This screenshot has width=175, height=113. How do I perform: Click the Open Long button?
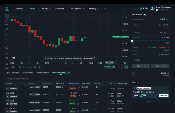[x=141, y=66]
